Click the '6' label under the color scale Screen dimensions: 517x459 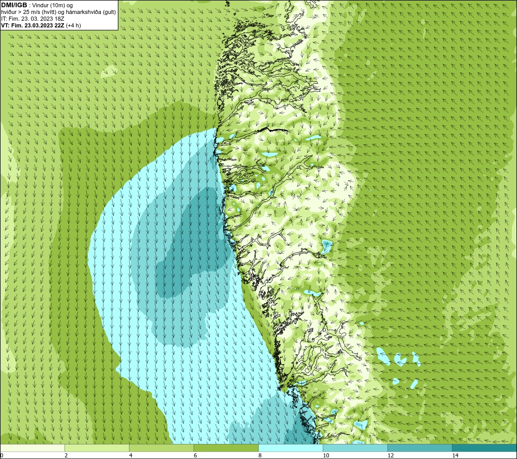coord(195,455)
